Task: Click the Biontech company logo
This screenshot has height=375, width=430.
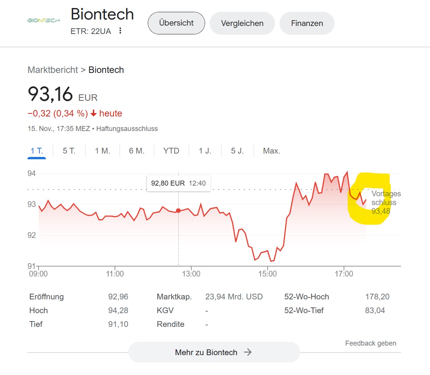Action: click(44, 20)
